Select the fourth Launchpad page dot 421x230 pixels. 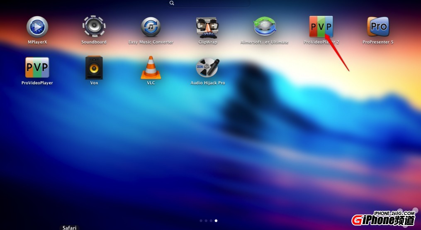point(216,220)
